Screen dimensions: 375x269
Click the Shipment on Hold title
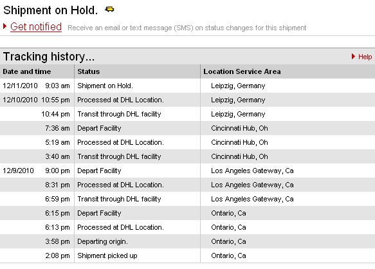(50, 10)
